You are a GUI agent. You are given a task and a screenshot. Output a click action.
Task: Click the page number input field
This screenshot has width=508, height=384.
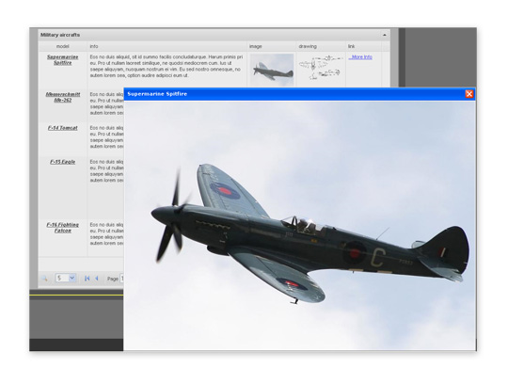(121, 279)
